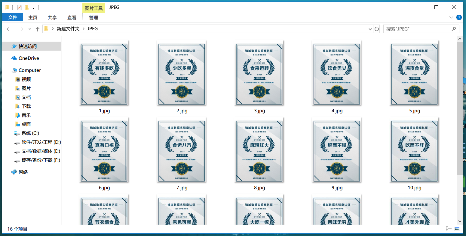Select the 3.jpg thumbnail 食来运转

coord(259,73)
